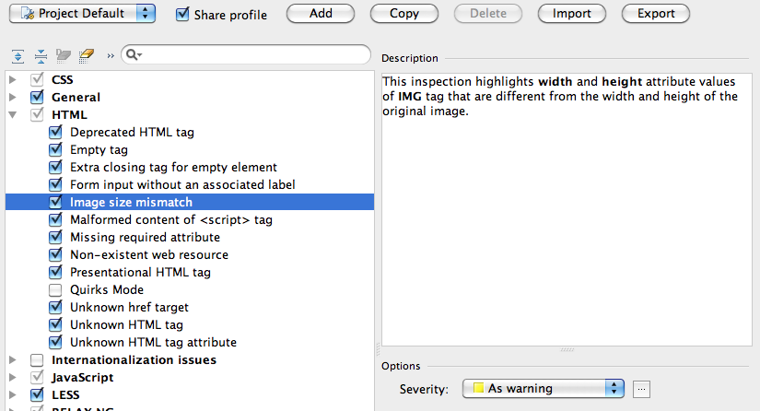
Task: Disable the Deprecated HTML tag inspection
Action: coord(55,132)
